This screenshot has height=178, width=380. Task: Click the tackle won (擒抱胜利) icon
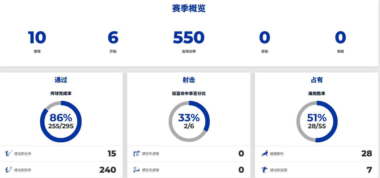[264, 153]
